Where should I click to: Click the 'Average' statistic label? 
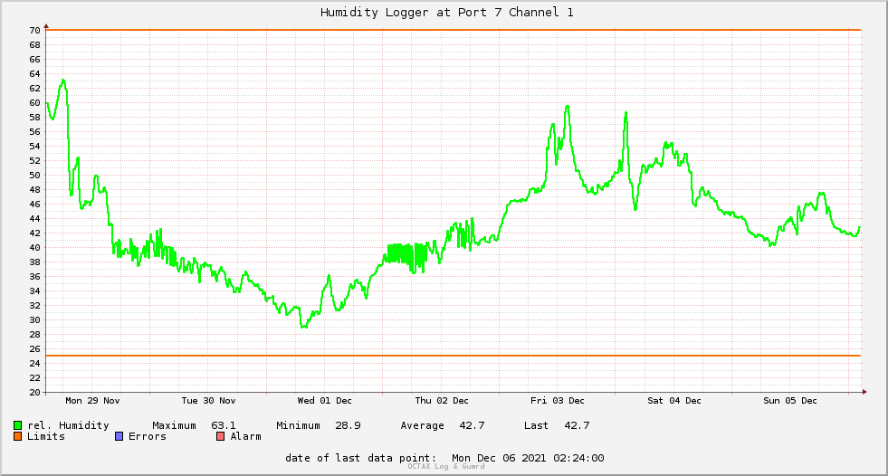pyautogui.click(x=422, y=425)
